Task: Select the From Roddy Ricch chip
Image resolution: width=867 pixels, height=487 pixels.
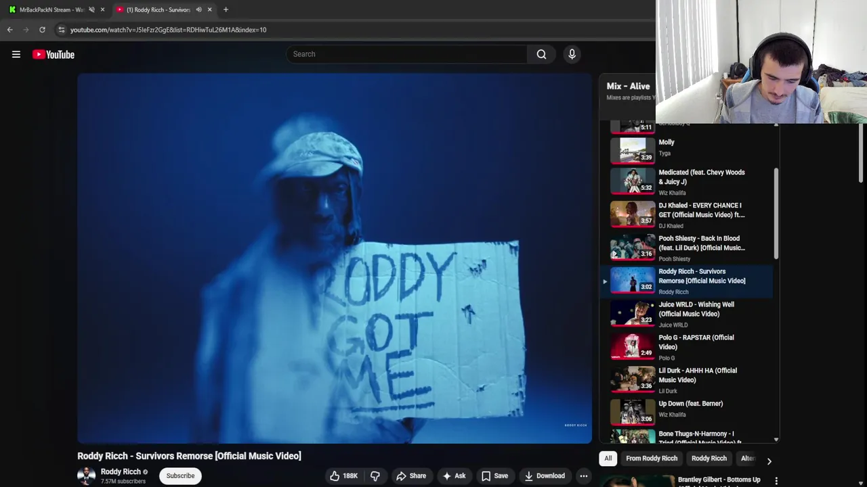Action: click(x=652, y=459)
